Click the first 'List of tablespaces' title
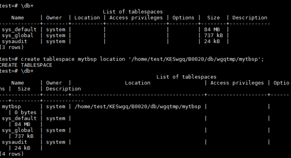 [x=133, y=12]
